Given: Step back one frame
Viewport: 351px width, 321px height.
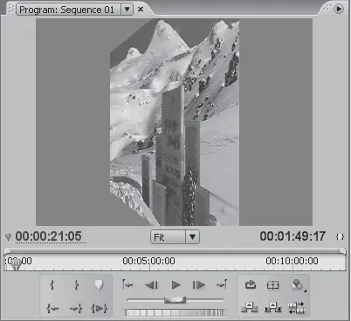Looking at the screenshot, I should (151, 285).
